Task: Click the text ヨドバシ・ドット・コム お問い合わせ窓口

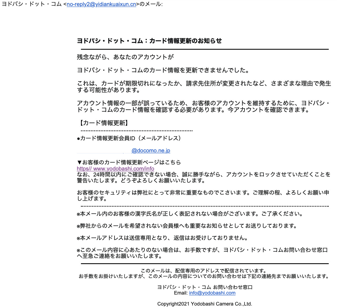Action: (205, 287)
